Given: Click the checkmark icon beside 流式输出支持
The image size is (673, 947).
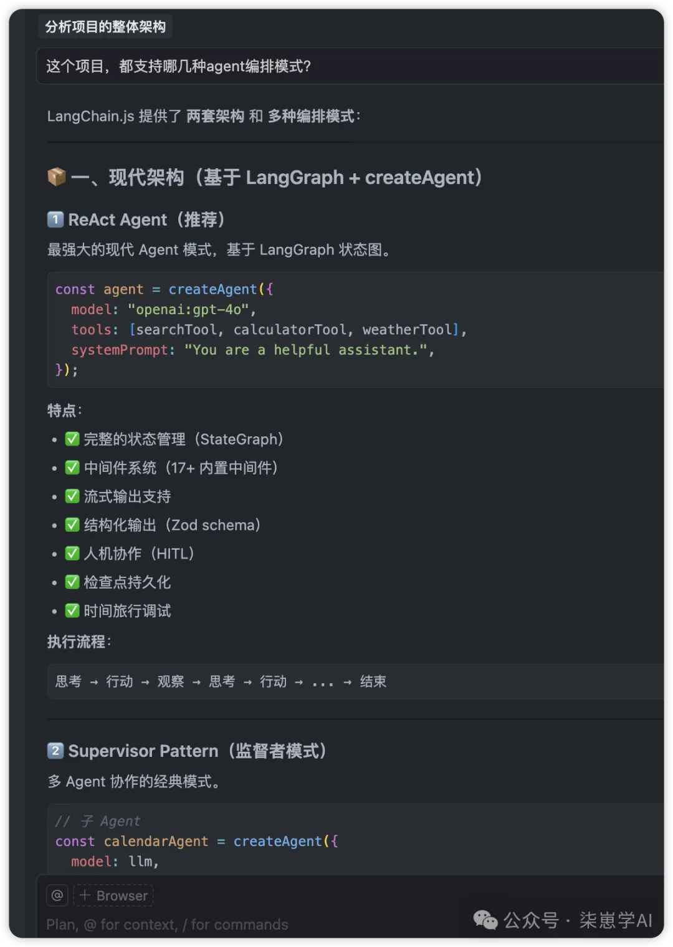Looking at the screenshot, I should click(72, 496).
